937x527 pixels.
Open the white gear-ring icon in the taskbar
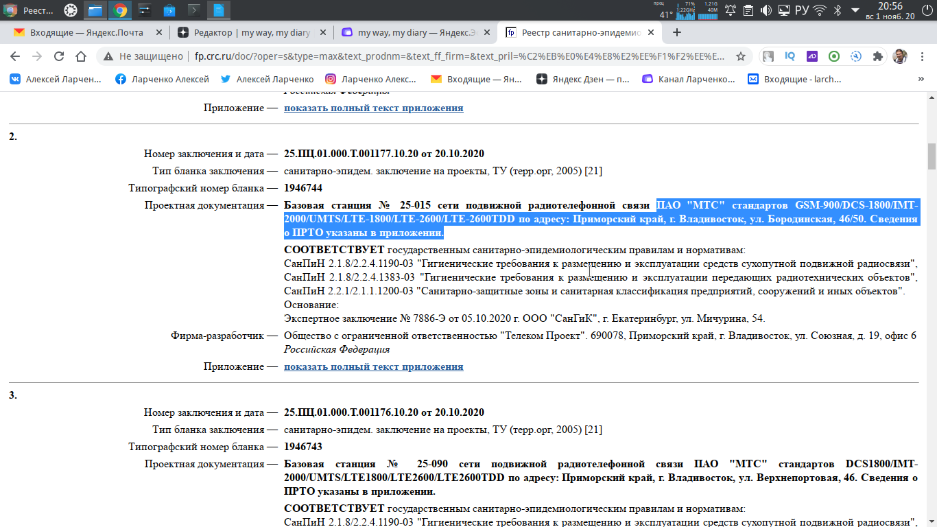70,10
